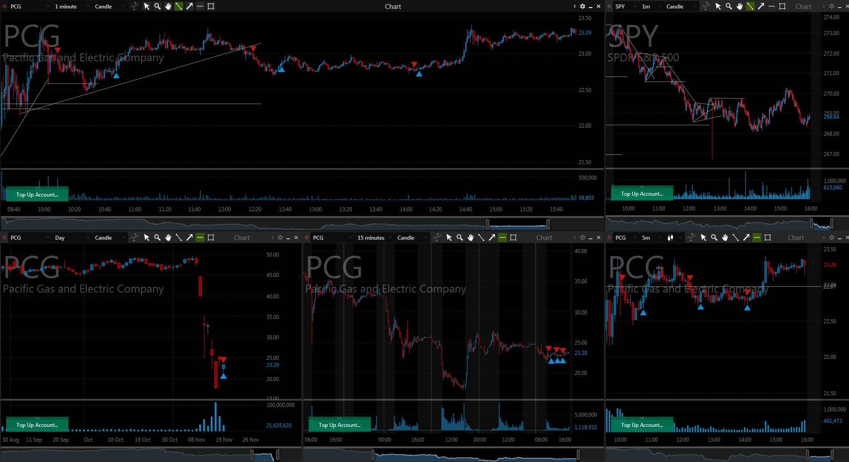Pick rectangle tool in PCG Day chart
This screenshot has width=849, height=462.
click(x=211, y=237)
